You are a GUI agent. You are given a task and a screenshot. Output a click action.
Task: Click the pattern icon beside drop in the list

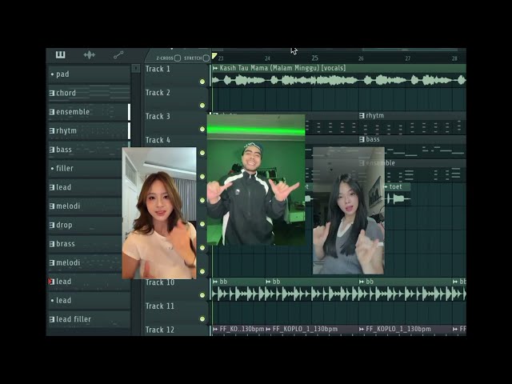point(52,226)
